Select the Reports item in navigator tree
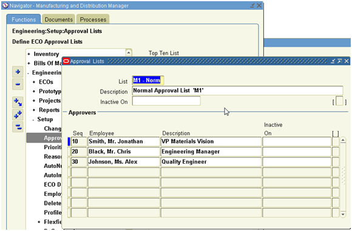The image size is (352, 231). coord(49,110)
